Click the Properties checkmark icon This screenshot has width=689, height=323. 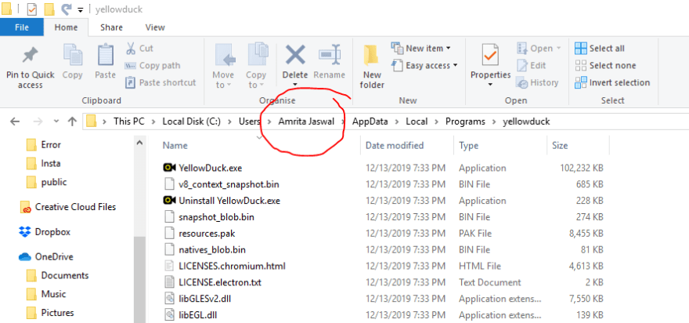pyautogui.click(x=490, y=55)
